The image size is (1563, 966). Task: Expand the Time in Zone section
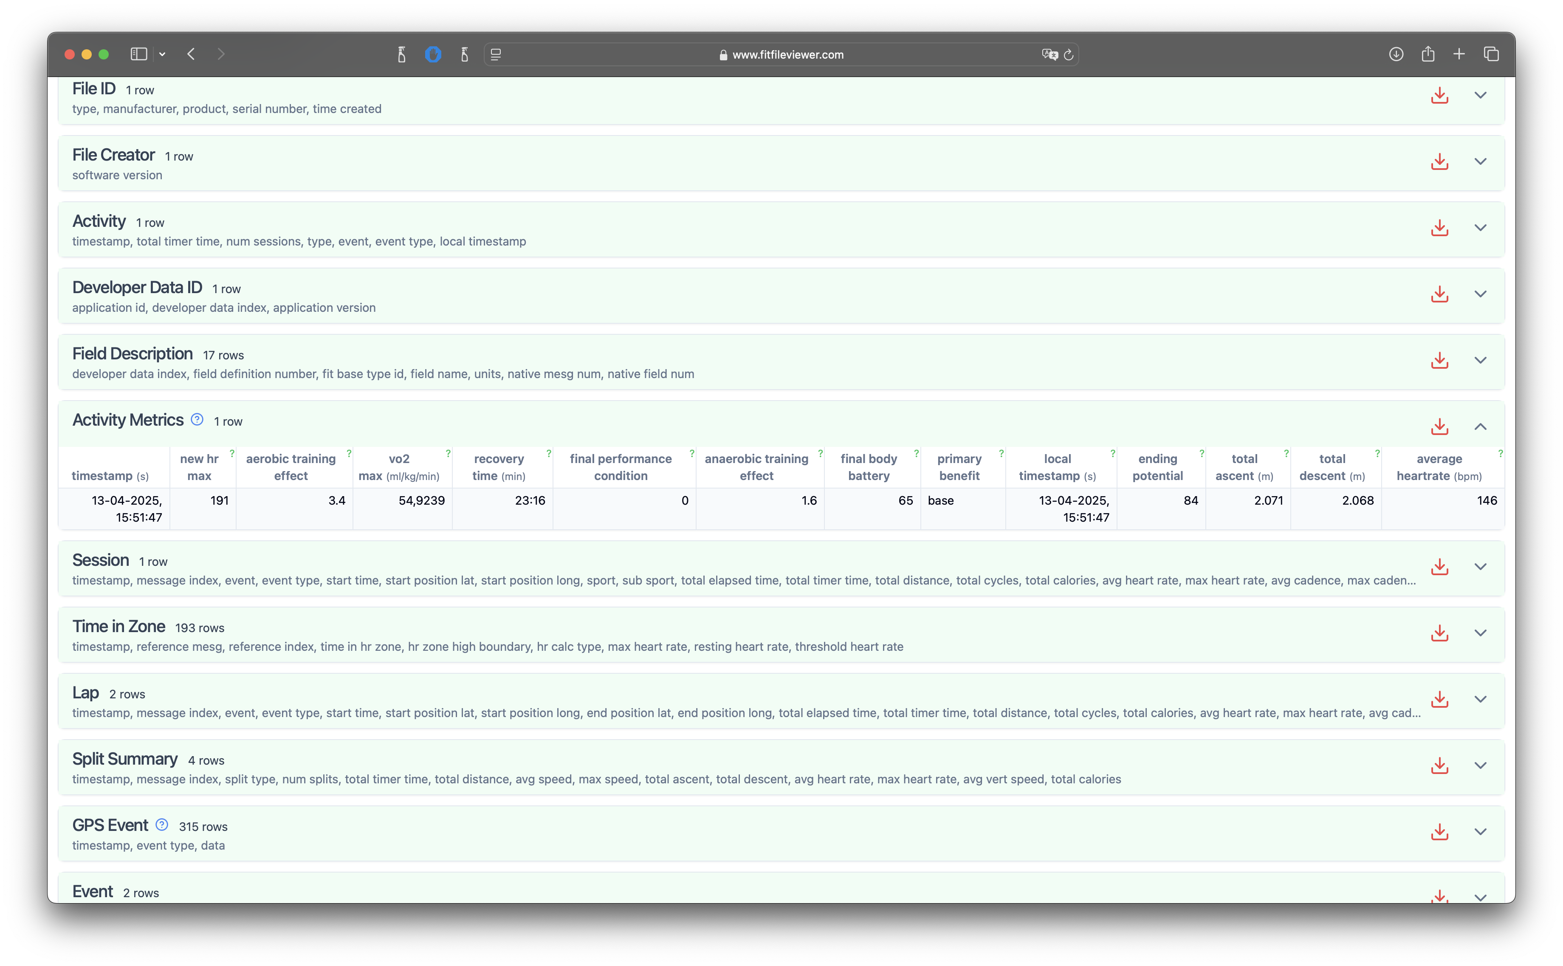point(1480,633)
